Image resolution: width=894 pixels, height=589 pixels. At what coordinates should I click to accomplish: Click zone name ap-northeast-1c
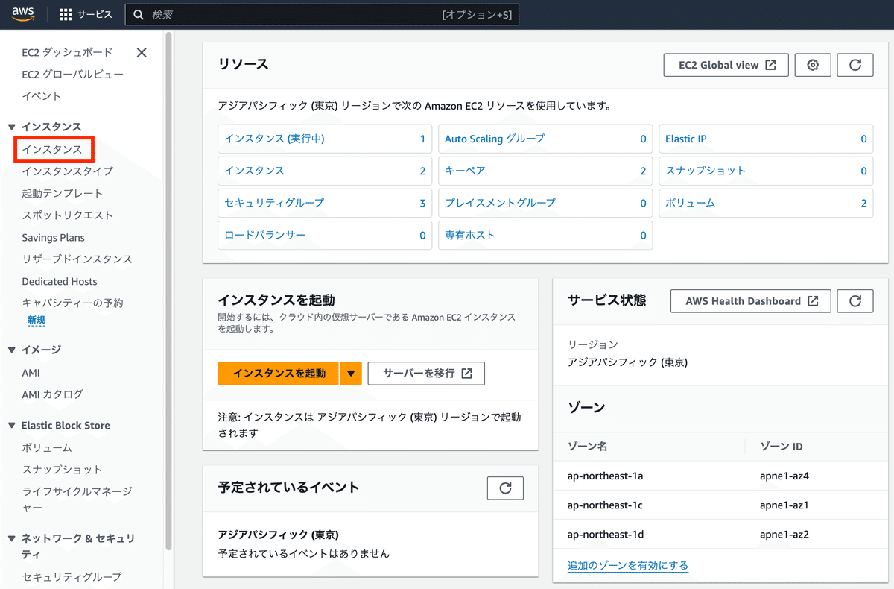(x=605, y=505)
